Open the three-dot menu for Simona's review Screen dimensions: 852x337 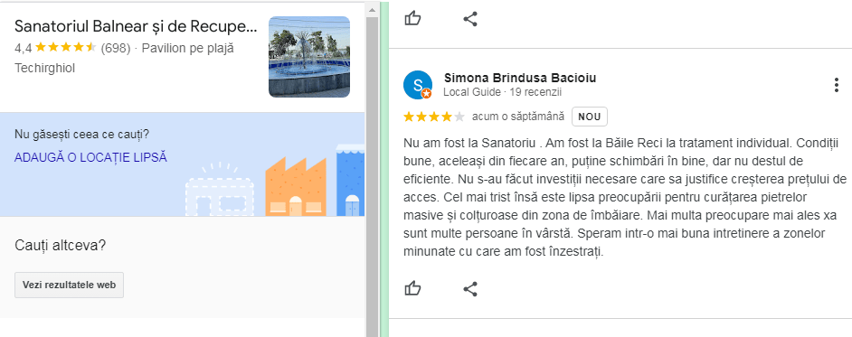(837, 85)
